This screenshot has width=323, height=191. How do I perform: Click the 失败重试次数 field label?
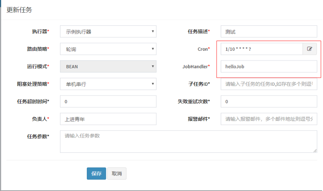click(194, 102)
